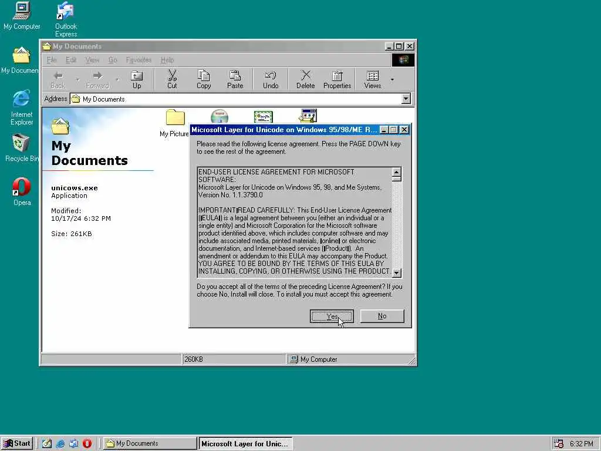Open the Favorites menu in My Documents
The height and width of the screenshot is (451, 601).
pos(139,60)
